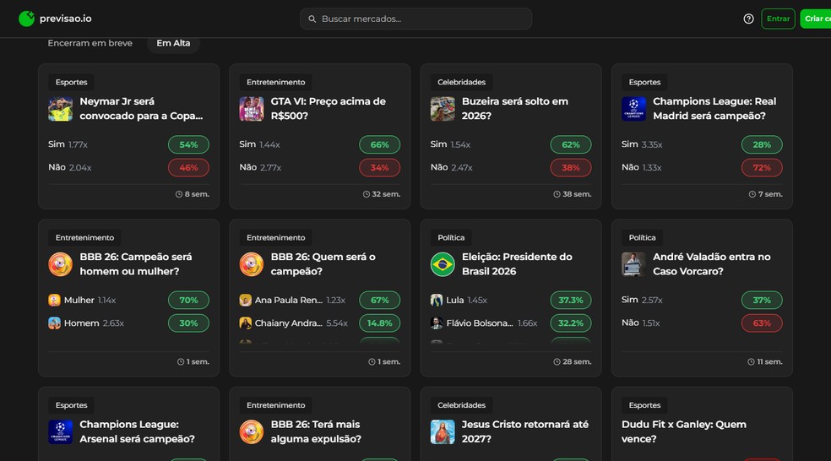Open Champions League: Arsenal será campeão title
Image resolution: width=831 pixels, height=461 pixels.
[137, 431]
